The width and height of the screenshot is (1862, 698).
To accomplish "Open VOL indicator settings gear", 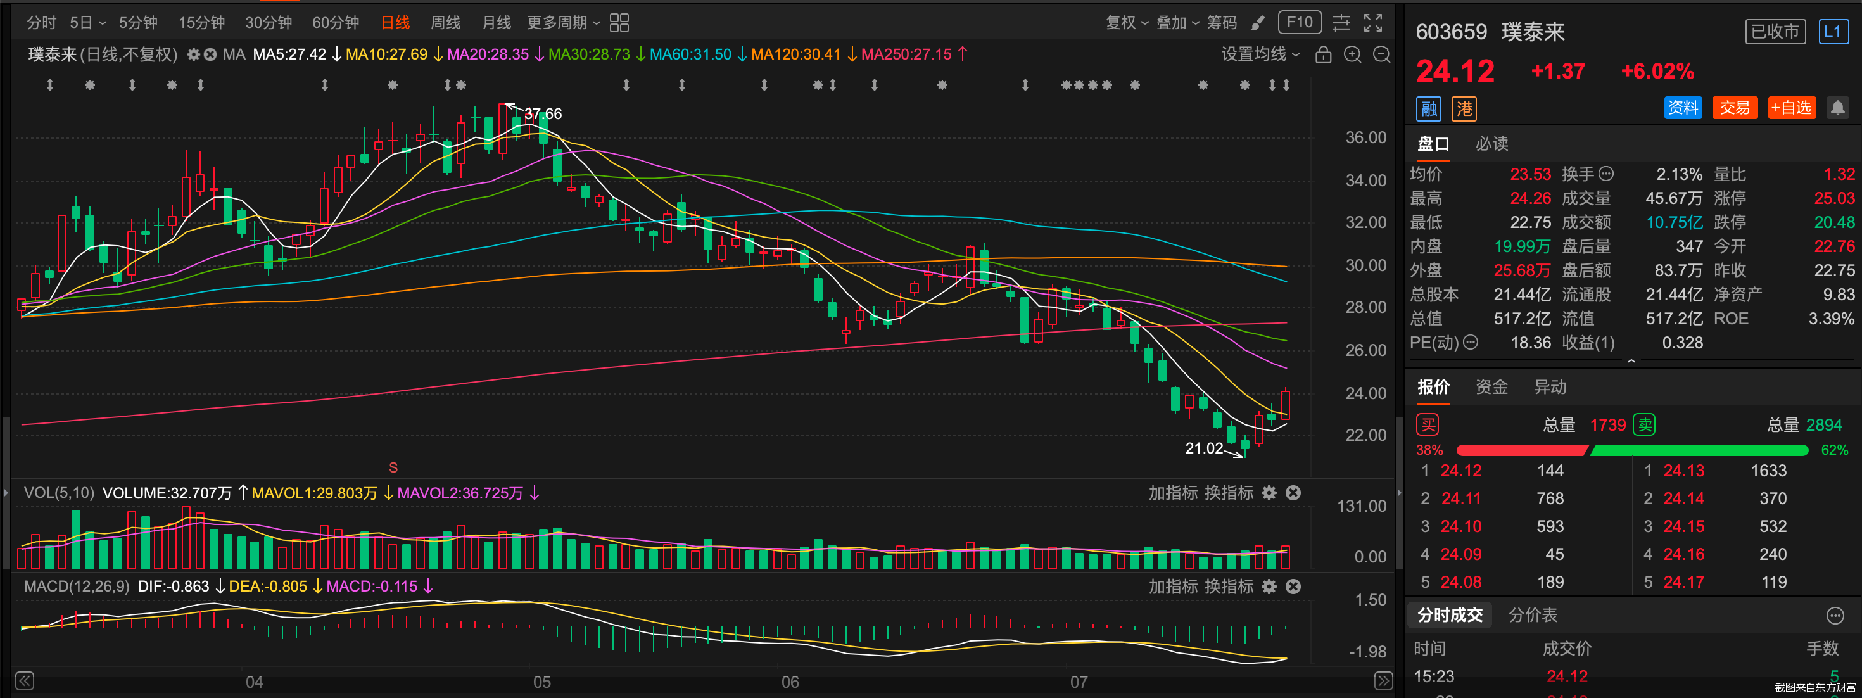I will (1269, 493).
